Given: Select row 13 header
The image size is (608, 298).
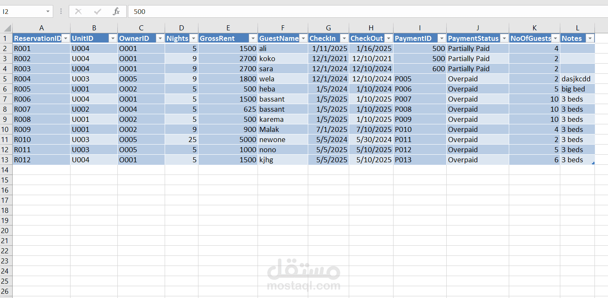Looking at the screenshot, I should click(x=6, y=160).
